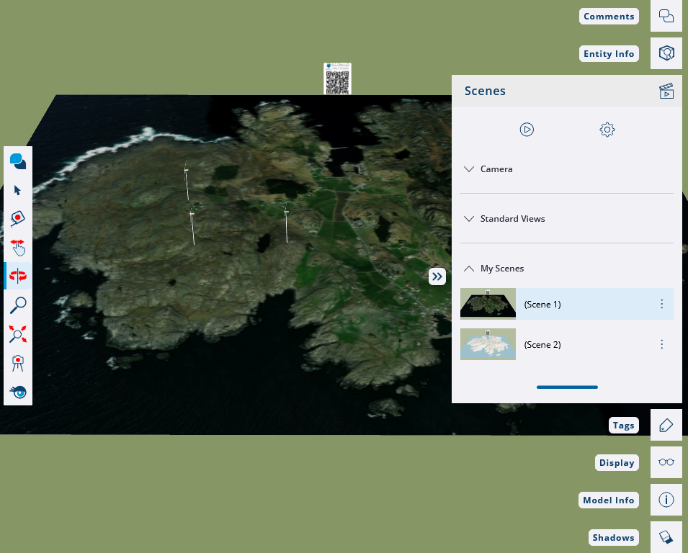Play the scenes animation
This screenshot has height=553, width=688.
coord(527,130)
